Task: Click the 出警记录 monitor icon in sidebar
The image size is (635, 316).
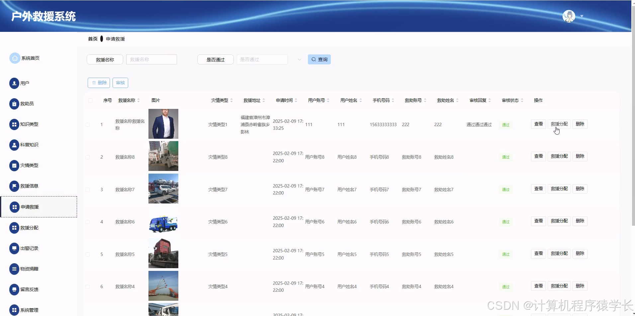Action: [14, 249]
